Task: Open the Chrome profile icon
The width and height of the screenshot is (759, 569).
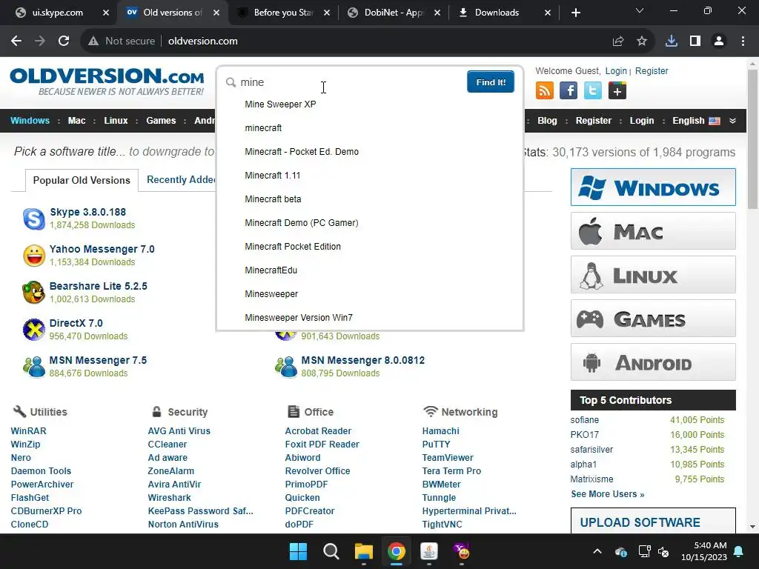Action: (x=719, y=41)
